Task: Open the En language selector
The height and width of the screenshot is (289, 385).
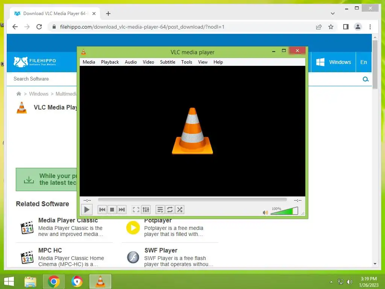Action: click(x=364, y=62)
